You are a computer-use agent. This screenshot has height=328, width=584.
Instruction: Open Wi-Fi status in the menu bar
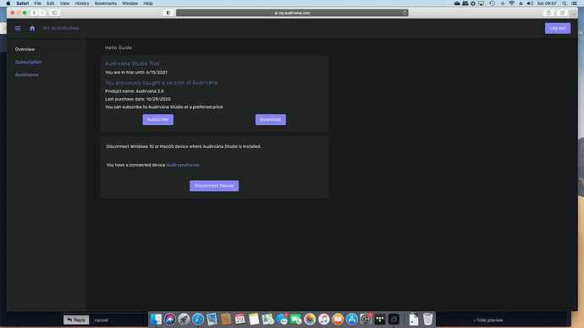pos(512,3)
